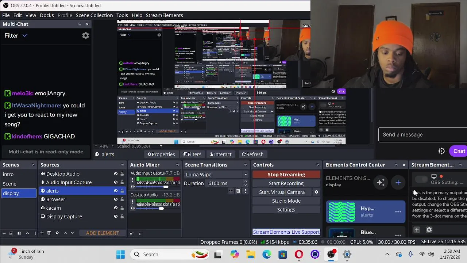Remove scene transition with trash icon
The height and width of the screenshot is (263, 467).
click(x=238, y=191)
